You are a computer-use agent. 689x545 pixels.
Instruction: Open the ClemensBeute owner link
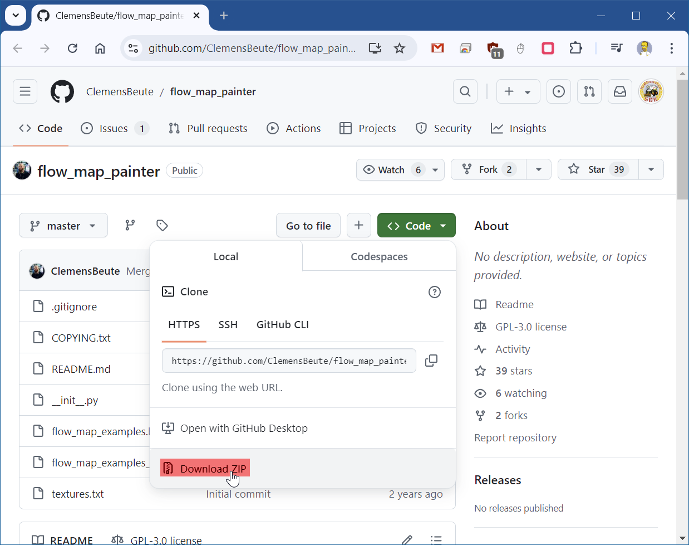coord(120,91)
